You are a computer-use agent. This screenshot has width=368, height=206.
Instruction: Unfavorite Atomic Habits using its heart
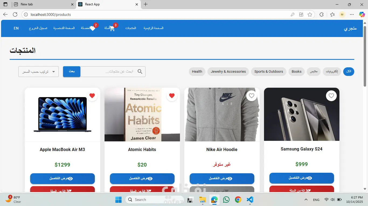(x=172, y=96)
